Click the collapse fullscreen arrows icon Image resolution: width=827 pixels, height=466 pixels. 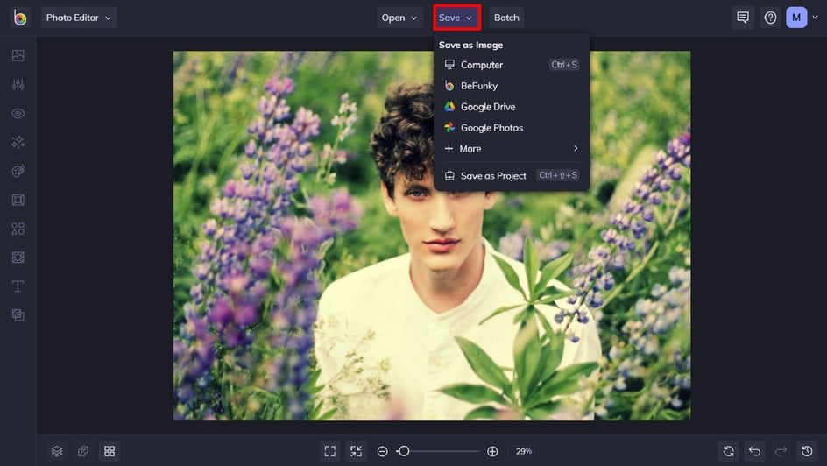356,451
